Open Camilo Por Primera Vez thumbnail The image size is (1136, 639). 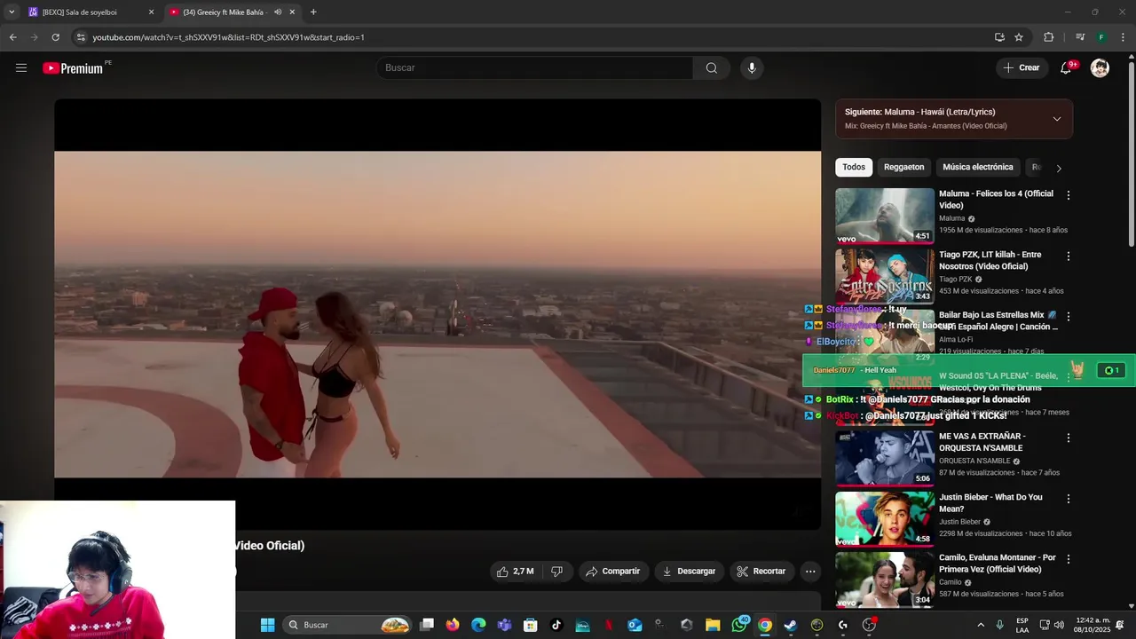[885, 580]
